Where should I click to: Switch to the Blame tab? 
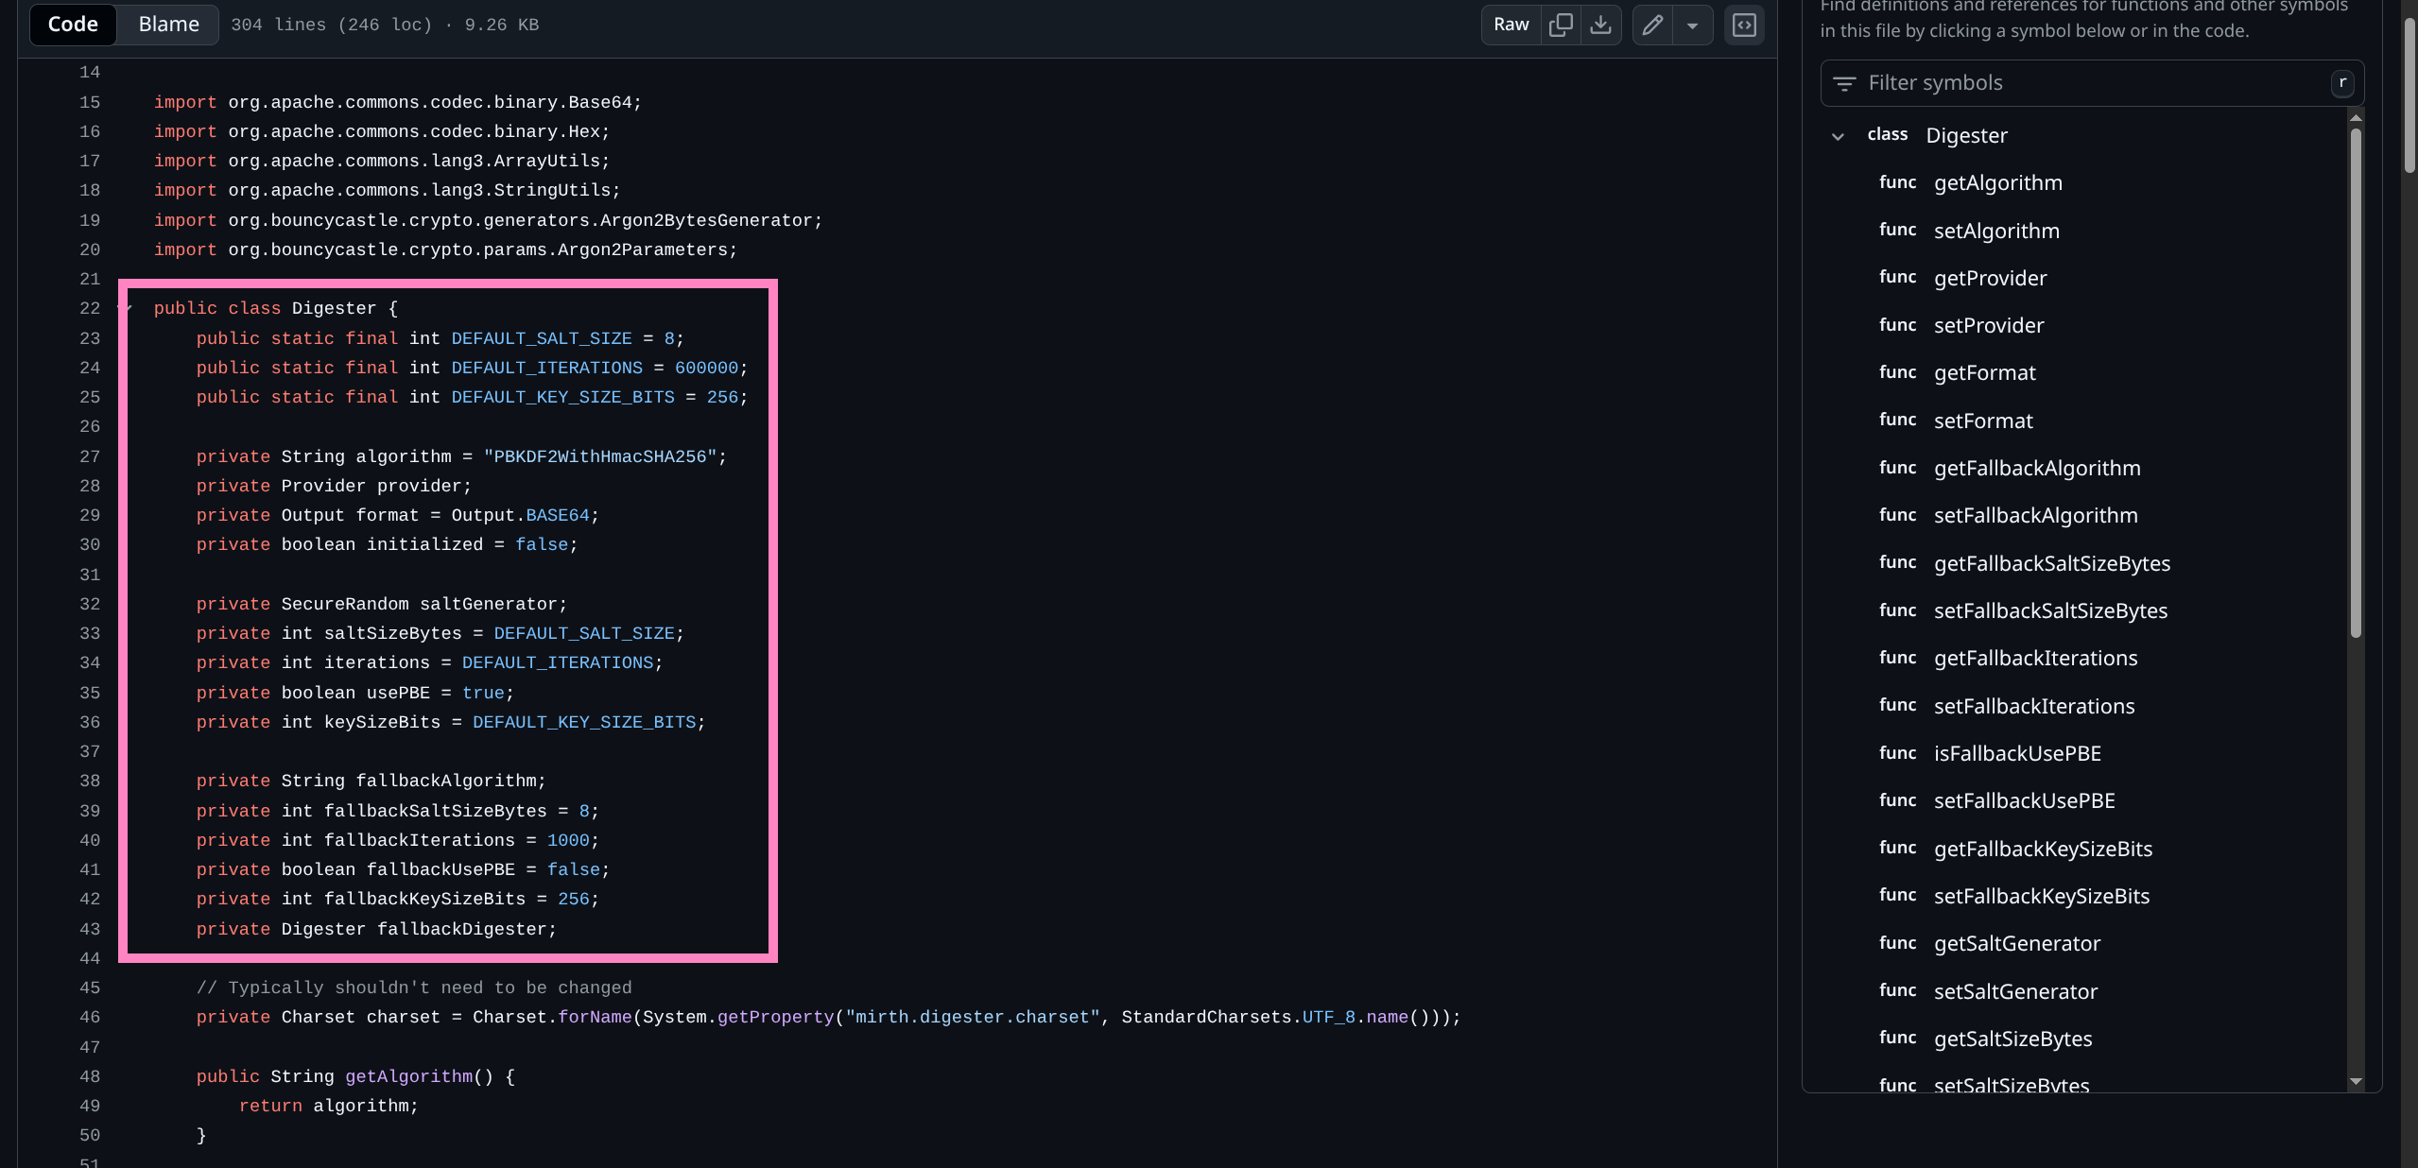click(x=168, y=25)
